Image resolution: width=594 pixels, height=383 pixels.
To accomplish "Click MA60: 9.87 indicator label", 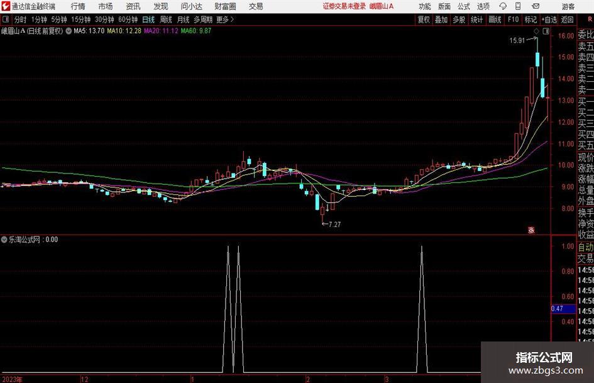I will coord(196,31).
